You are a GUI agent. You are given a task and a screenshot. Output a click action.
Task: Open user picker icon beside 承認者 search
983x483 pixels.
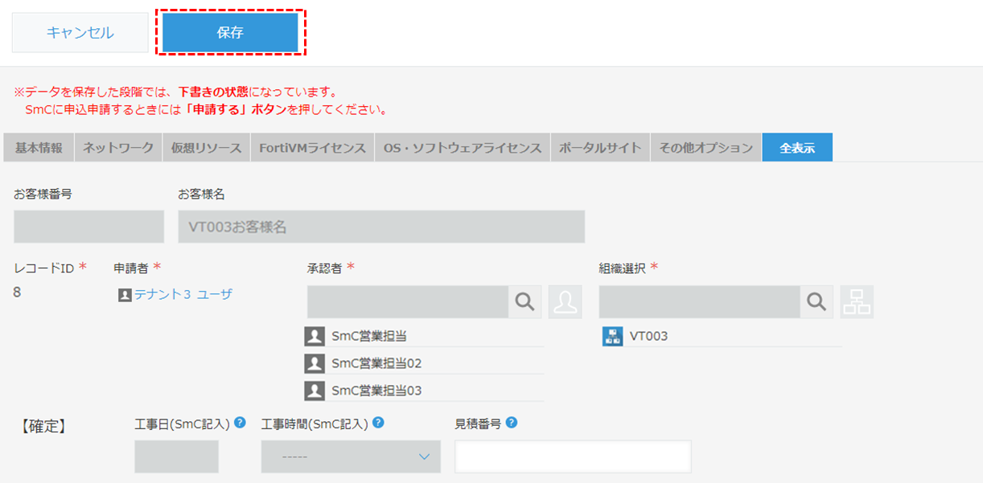point(566,302)
